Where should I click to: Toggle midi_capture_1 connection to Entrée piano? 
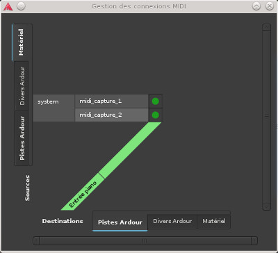pyautogui.click(x=155, y=101)
